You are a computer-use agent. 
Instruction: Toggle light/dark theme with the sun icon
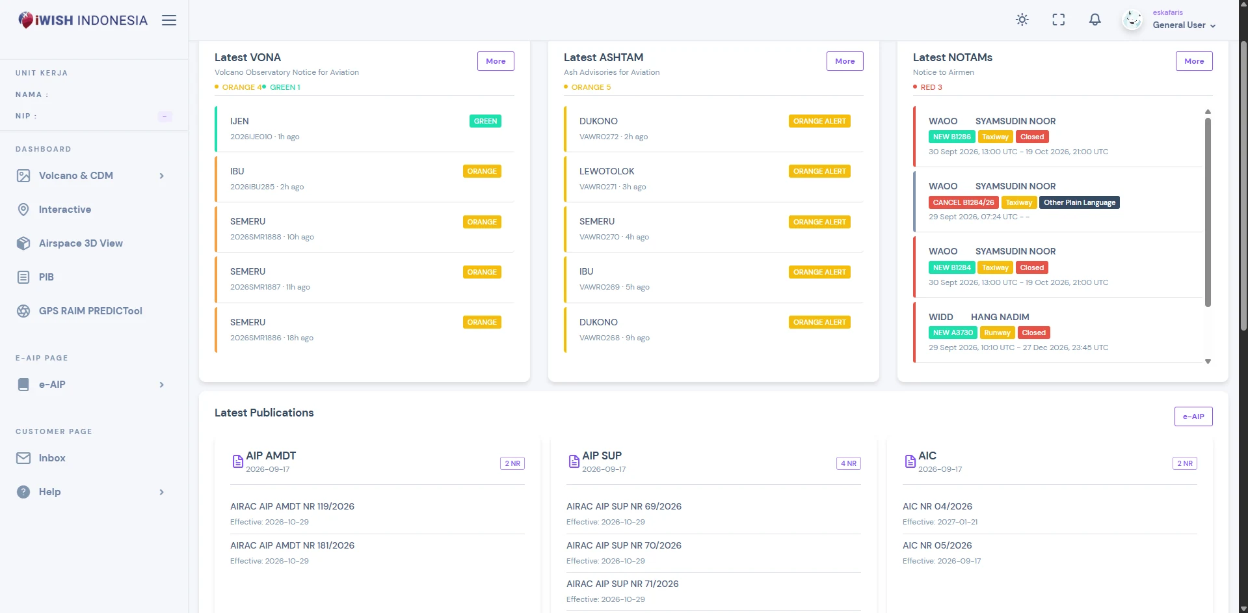coord(1022,20)
